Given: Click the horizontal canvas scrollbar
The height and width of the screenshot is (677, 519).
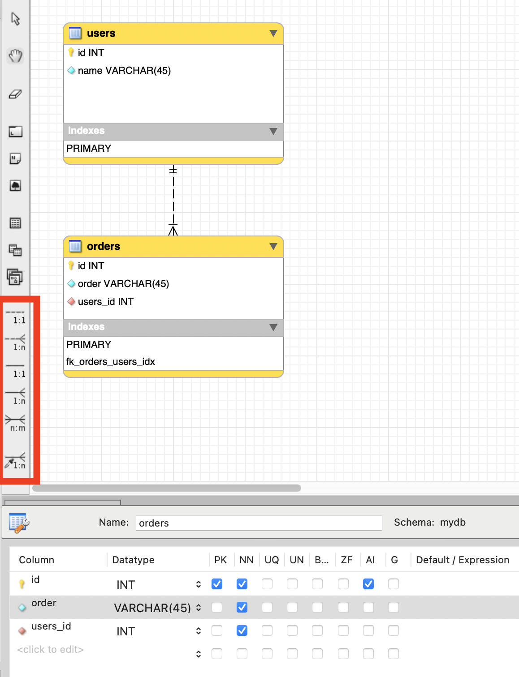Looking at the screenshot, I should coord(167,488).
